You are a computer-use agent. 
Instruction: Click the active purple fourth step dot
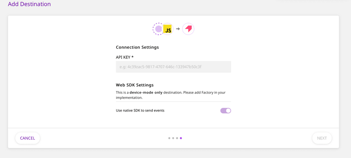(181, 138)
